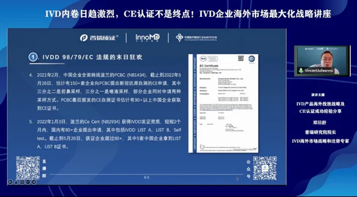The width and height of the screenshot is (357, 197).
Task: Click slide number 03 at bottom
Action: pyautogui.click(x=146, y=177)
